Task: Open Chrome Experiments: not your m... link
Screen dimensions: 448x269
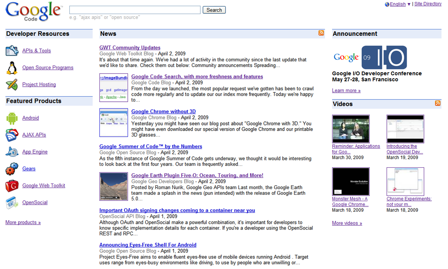Action: coord(409,202)
